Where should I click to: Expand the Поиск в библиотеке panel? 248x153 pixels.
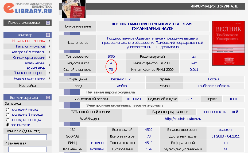[48, 23]
